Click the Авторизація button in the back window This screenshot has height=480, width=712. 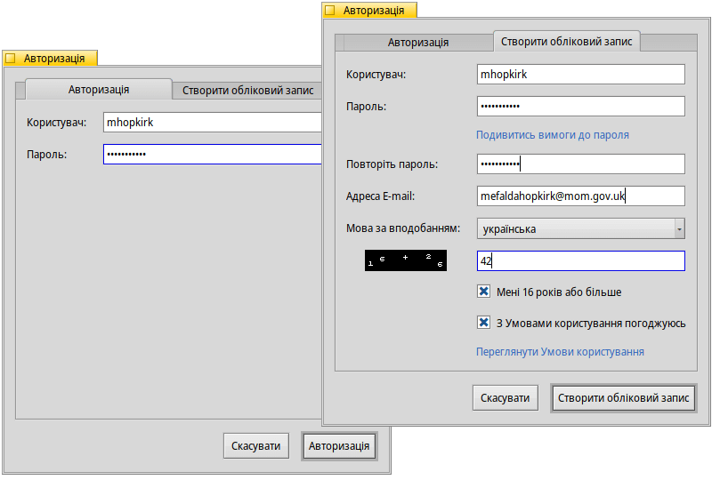339,446
